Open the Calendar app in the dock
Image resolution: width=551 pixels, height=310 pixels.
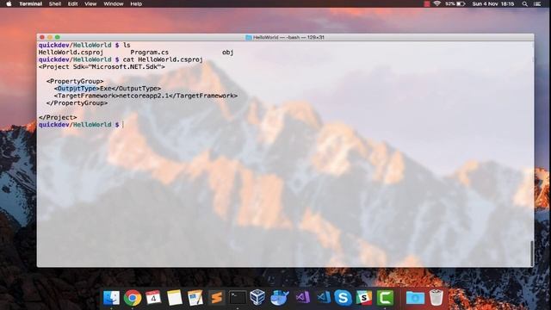(153, 298)
